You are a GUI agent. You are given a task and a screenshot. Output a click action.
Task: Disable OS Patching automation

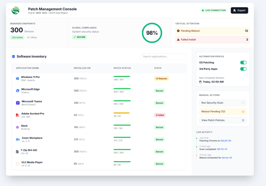click(243, 62)
